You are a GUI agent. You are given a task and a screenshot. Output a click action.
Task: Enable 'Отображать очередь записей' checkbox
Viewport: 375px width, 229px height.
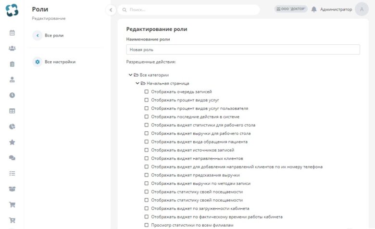pyautogui.click(x=146, y=91)
